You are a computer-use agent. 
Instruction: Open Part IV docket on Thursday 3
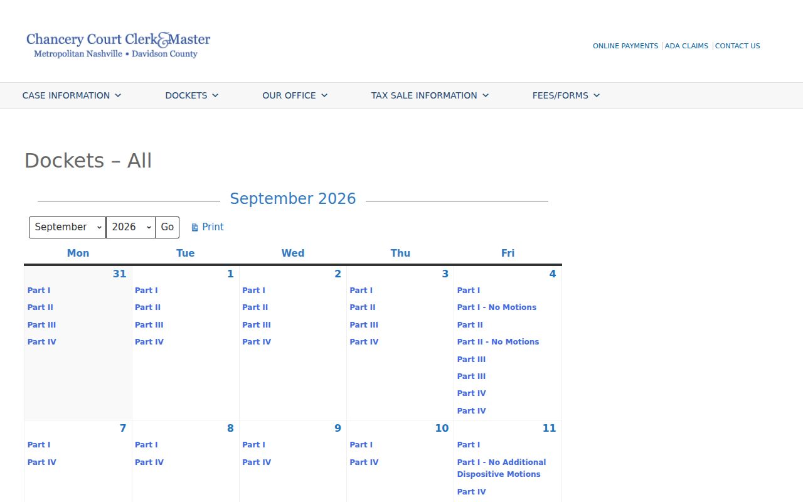(x=364, y=342)
